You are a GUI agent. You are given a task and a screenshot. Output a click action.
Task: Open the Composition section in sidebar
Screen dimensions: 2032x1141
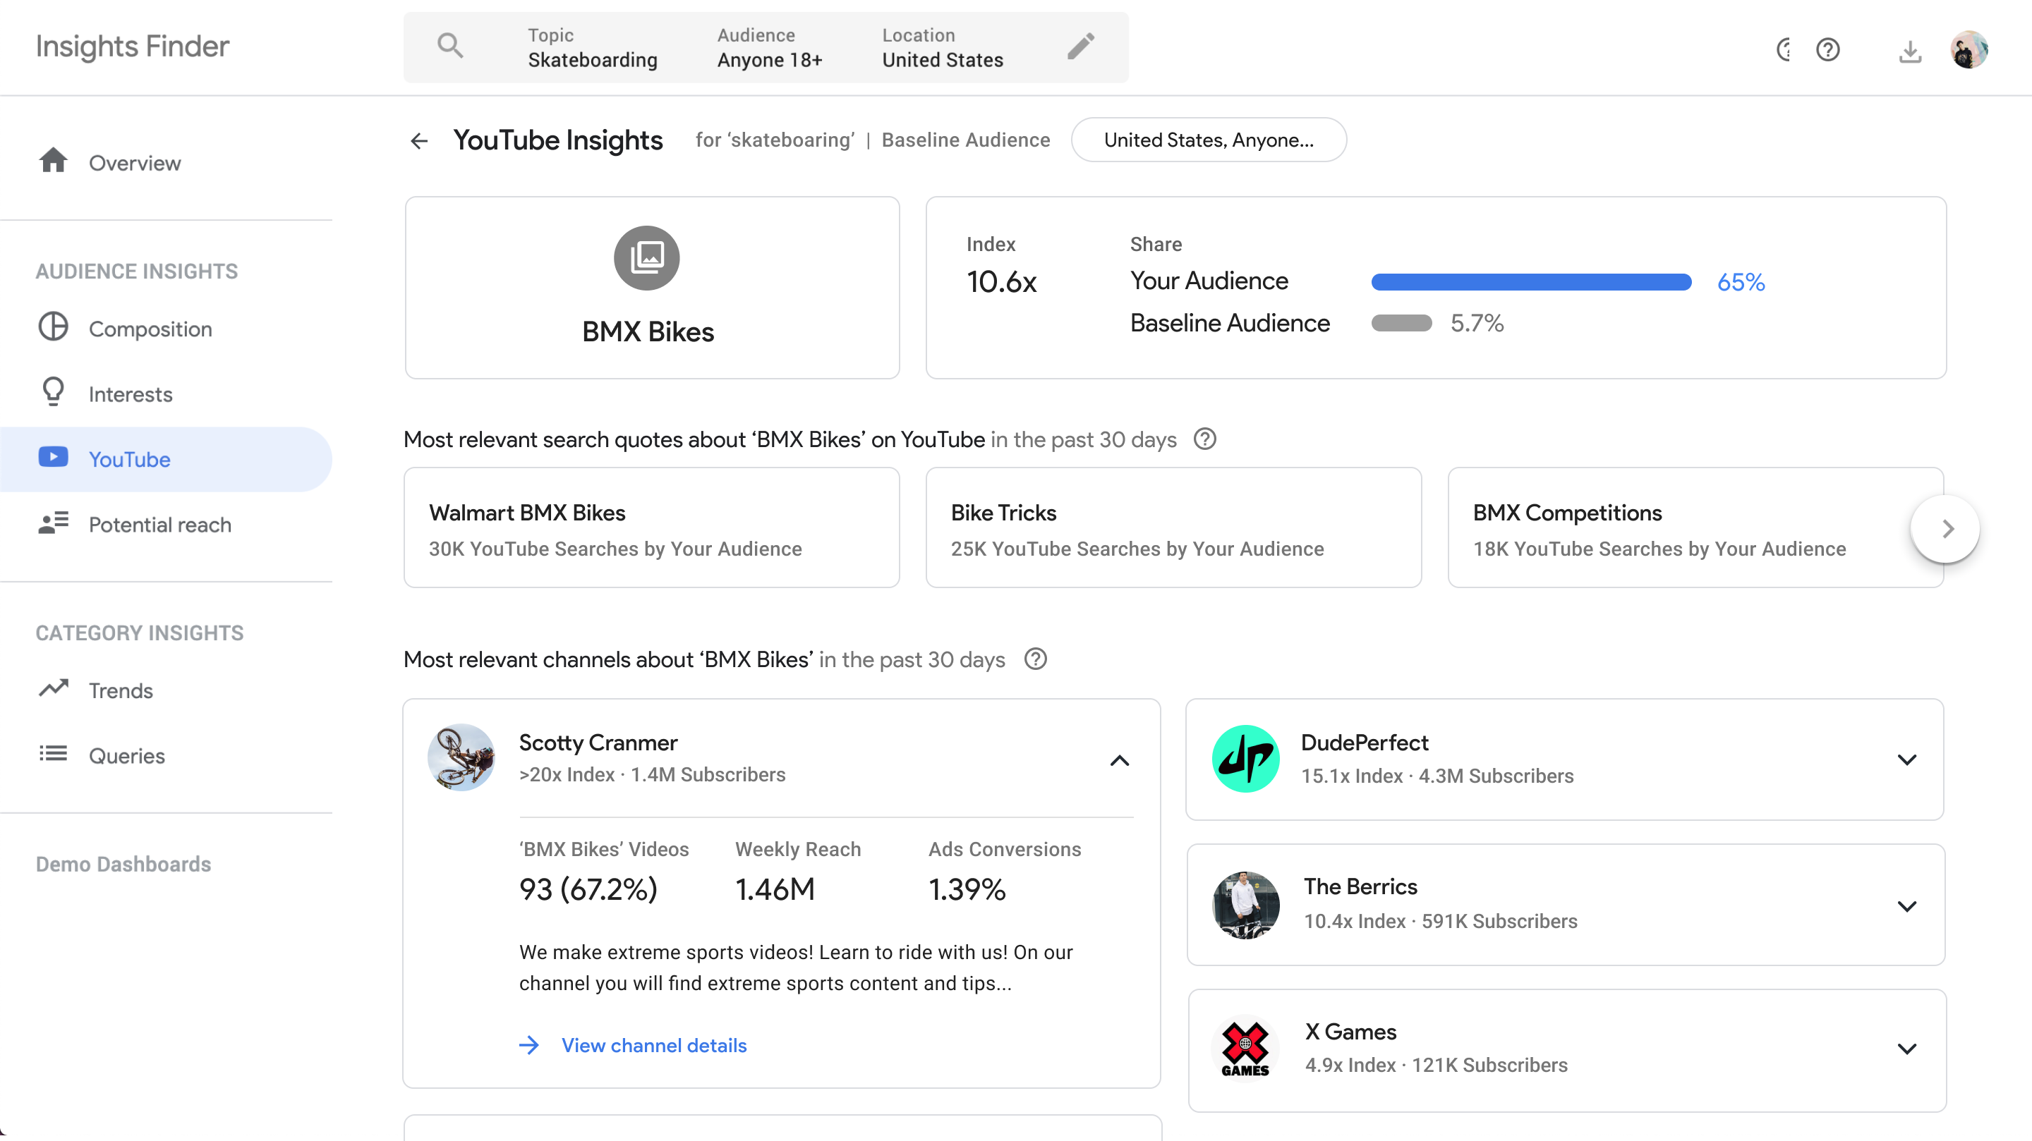pyautogui.click(x=150, y=329)
